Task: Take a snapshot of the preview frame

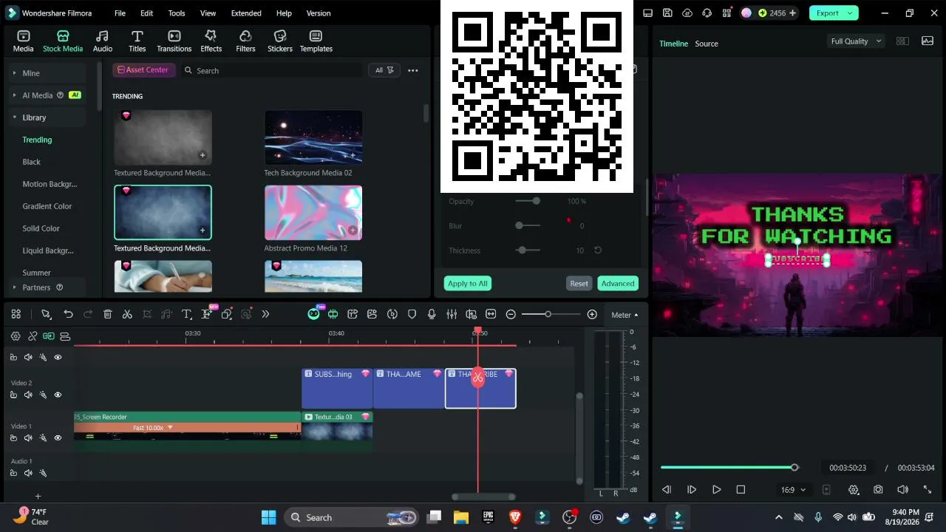Action: 878,489
